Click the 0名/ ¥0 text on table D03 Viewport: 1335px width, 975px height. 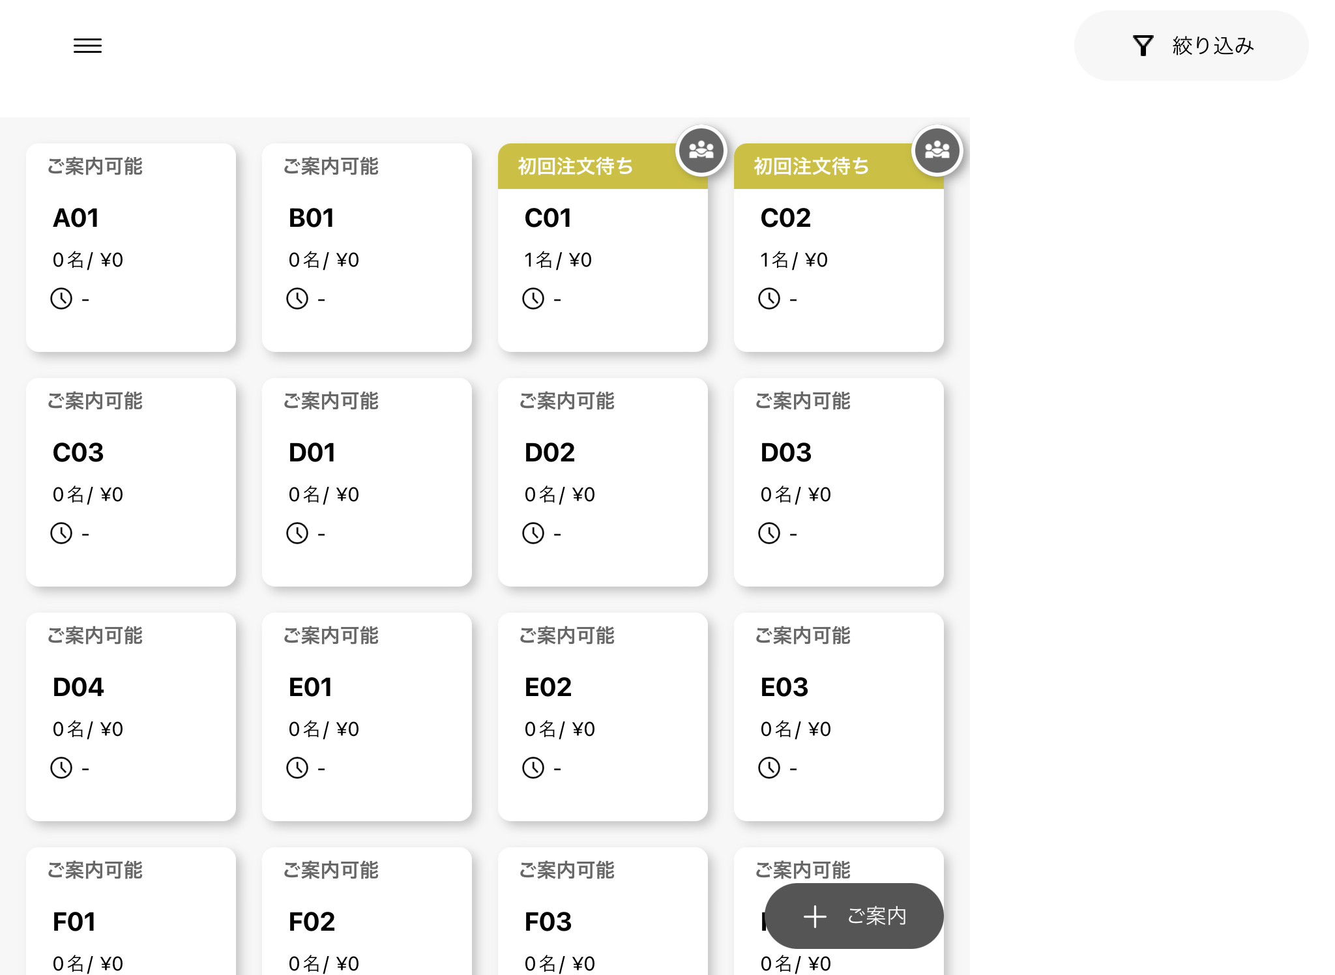[x=795, y=495]
